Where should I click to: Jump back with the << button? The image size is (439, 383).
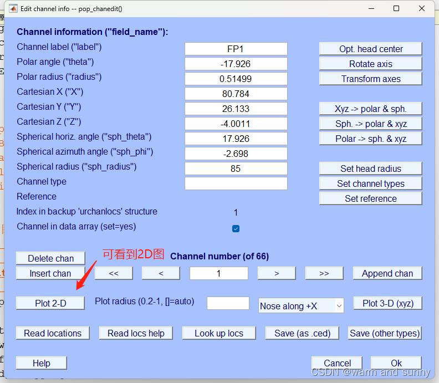(114, 273)
